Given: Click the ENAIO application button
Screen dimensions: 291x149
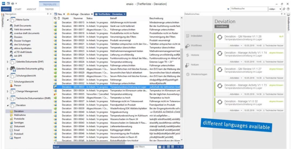Looking at the screenshot, I should [x=6, y=9].
